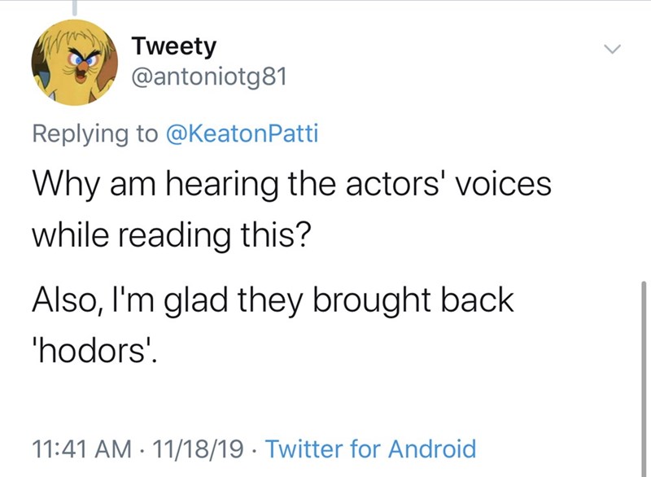651x477 pixels.
Task: Open the Twitter for Android source link
Action: pyautogui.click(x=370, y=449)
